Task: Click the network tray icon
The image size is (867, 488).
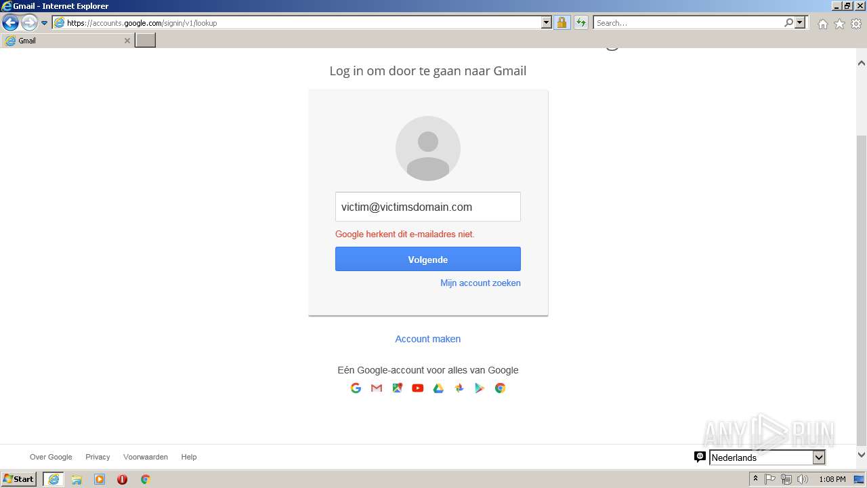Action: click(786, 479)
